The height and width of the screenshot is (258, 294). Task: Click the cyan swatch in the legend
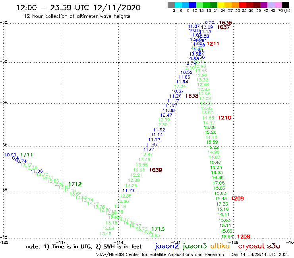[178, 5]
